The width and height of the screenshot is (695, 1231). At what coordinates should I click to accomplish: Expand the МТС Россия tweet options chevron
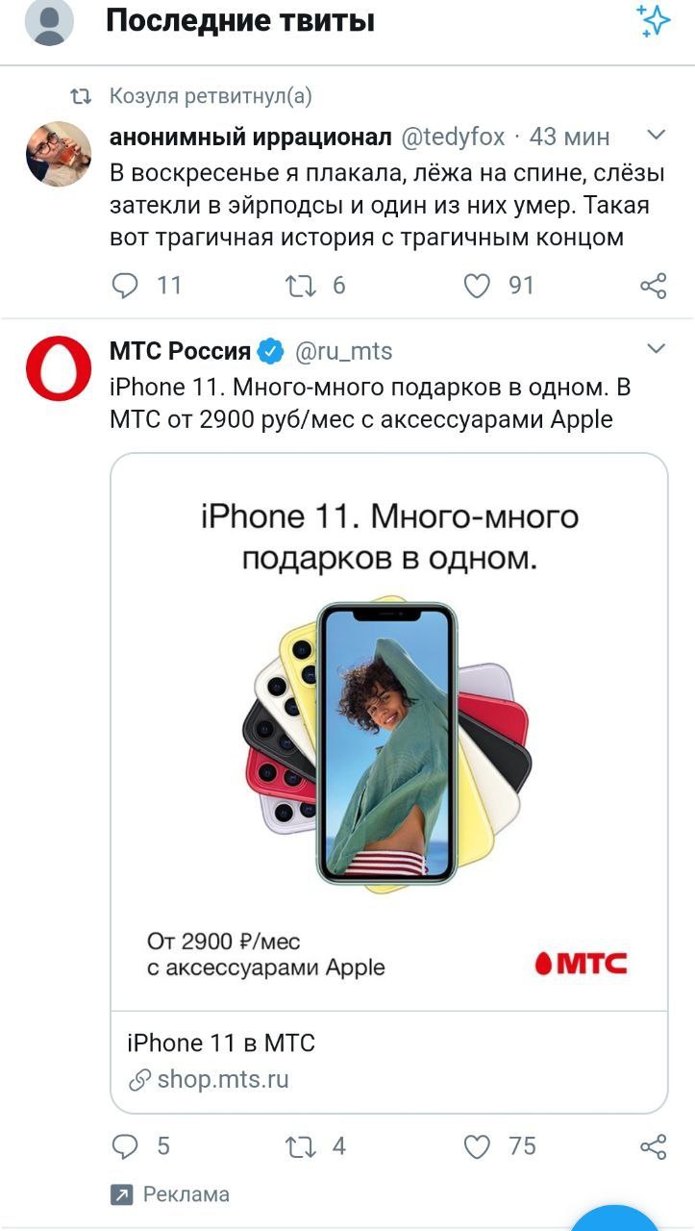(655, 349)
